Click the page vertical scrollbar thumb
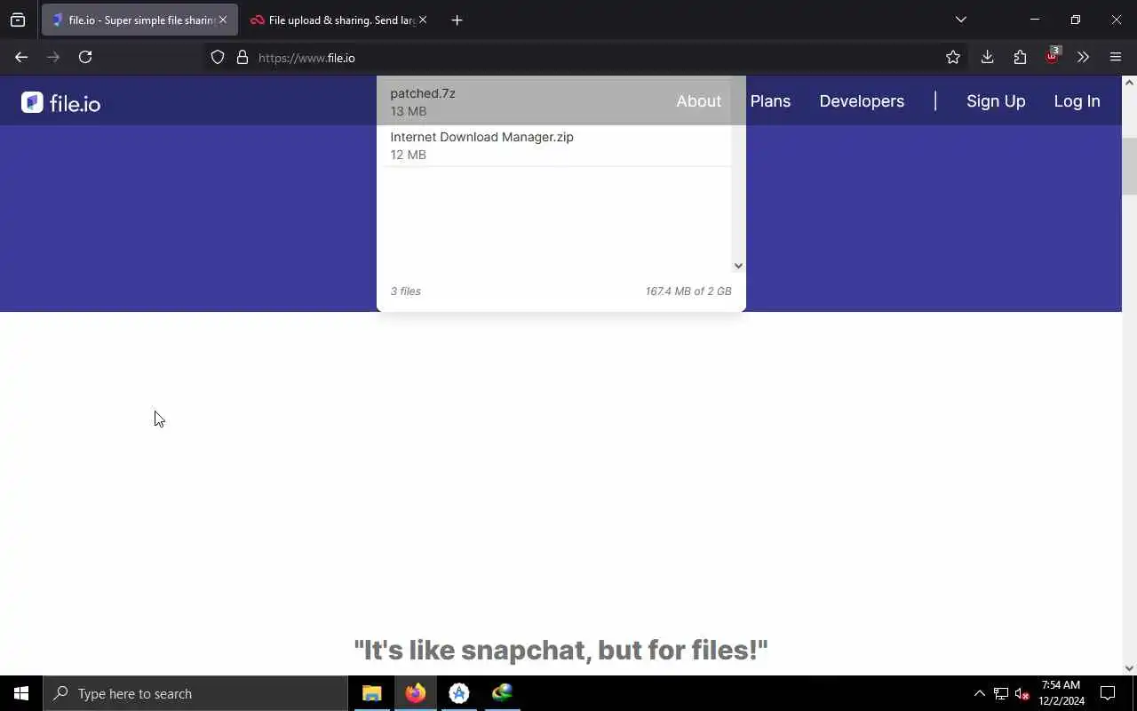The height and width of the screenshot is (711, 1137). [1129, 166]
